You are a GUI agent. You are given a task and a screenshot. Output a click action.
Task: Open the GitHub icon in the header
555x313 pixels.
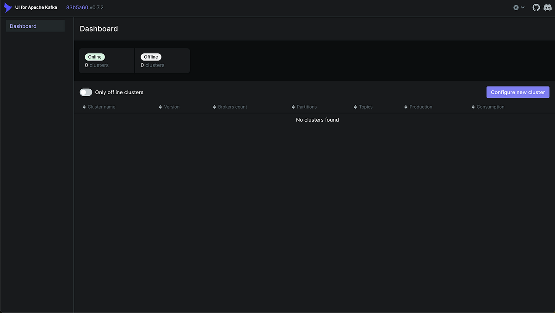(536, 7)
